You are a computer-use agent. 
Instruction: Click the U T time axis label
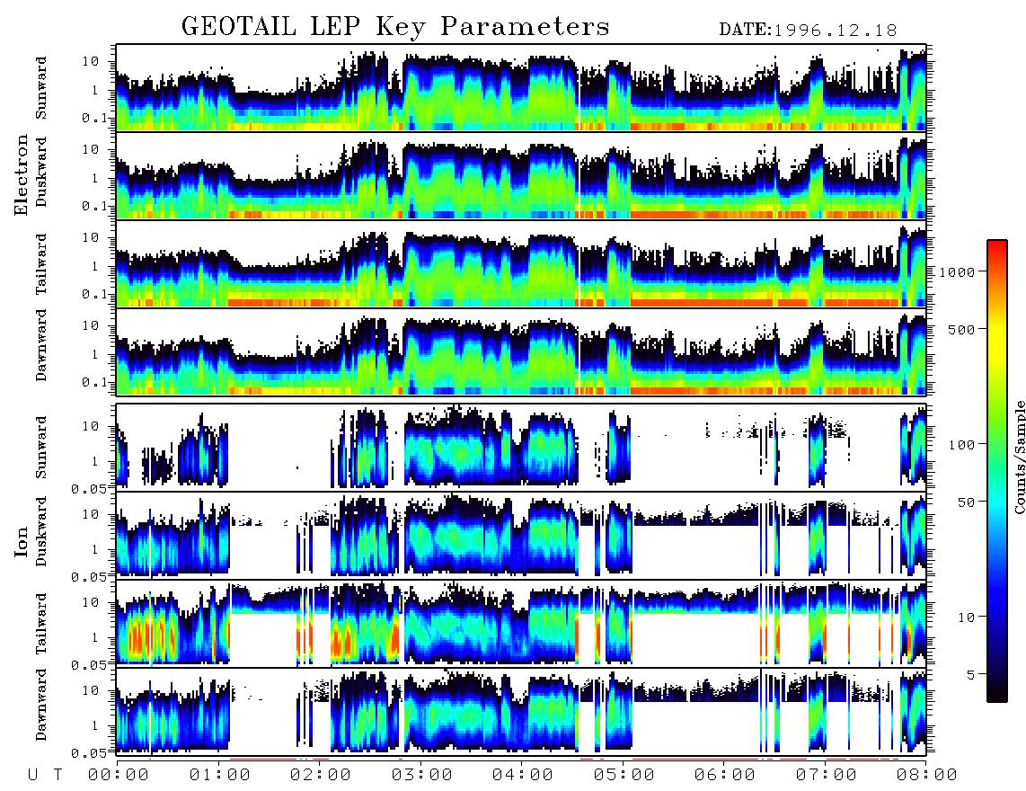[x=45, y=776]
